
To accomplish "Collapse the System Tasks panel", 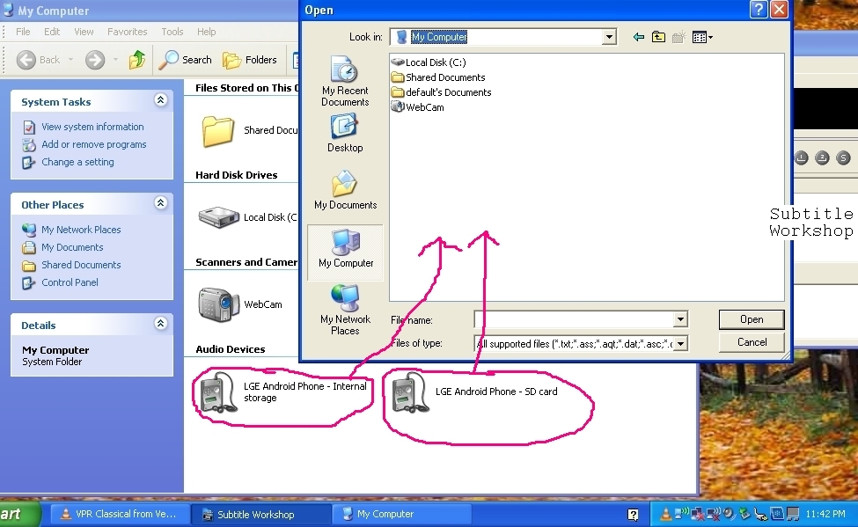I will click(160, 100).
